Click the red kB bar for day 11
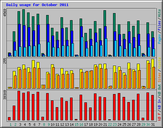 click(x=57, y=114)
